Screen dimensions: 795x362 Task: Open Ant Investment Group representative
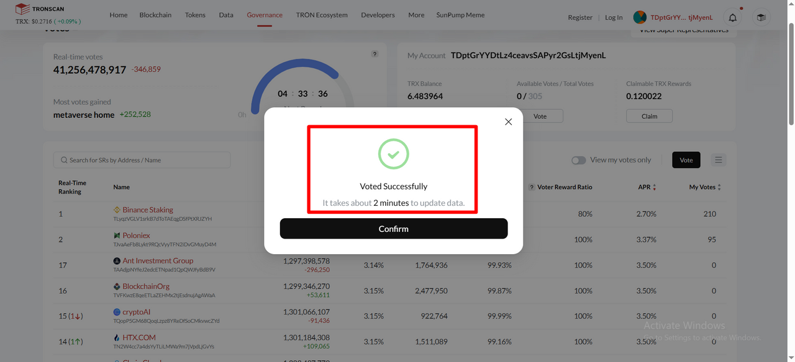pyautogui.click(x=158, y=261)
